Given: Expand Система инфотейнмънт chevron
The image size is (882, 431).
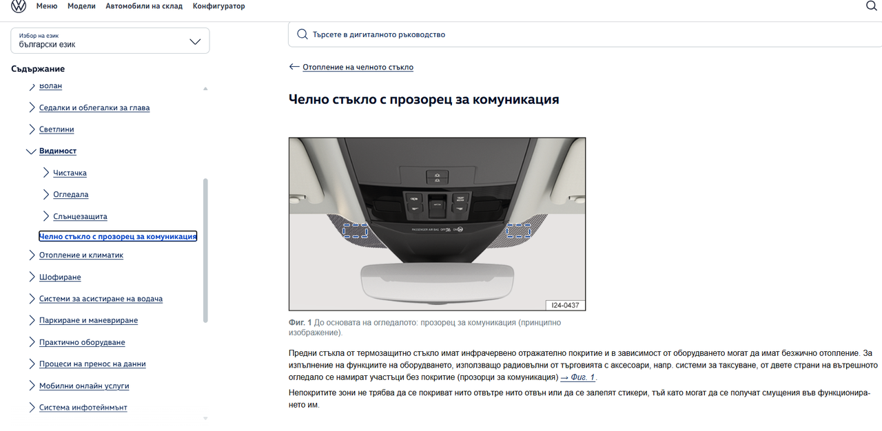Looking at the screenshot, I should (x=31, y=407).
